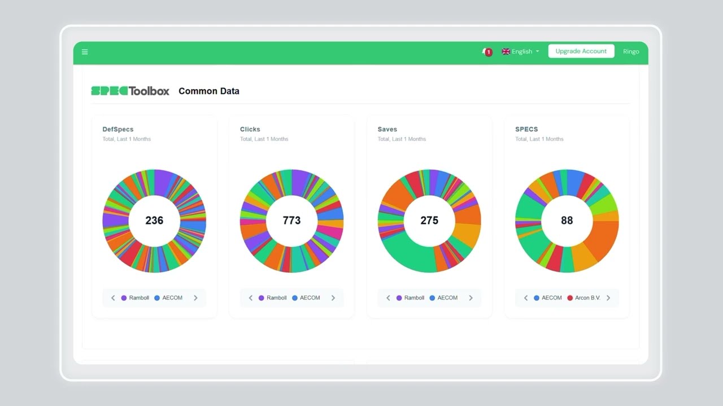Open the Ringo user profile menu

pos(631,51)
